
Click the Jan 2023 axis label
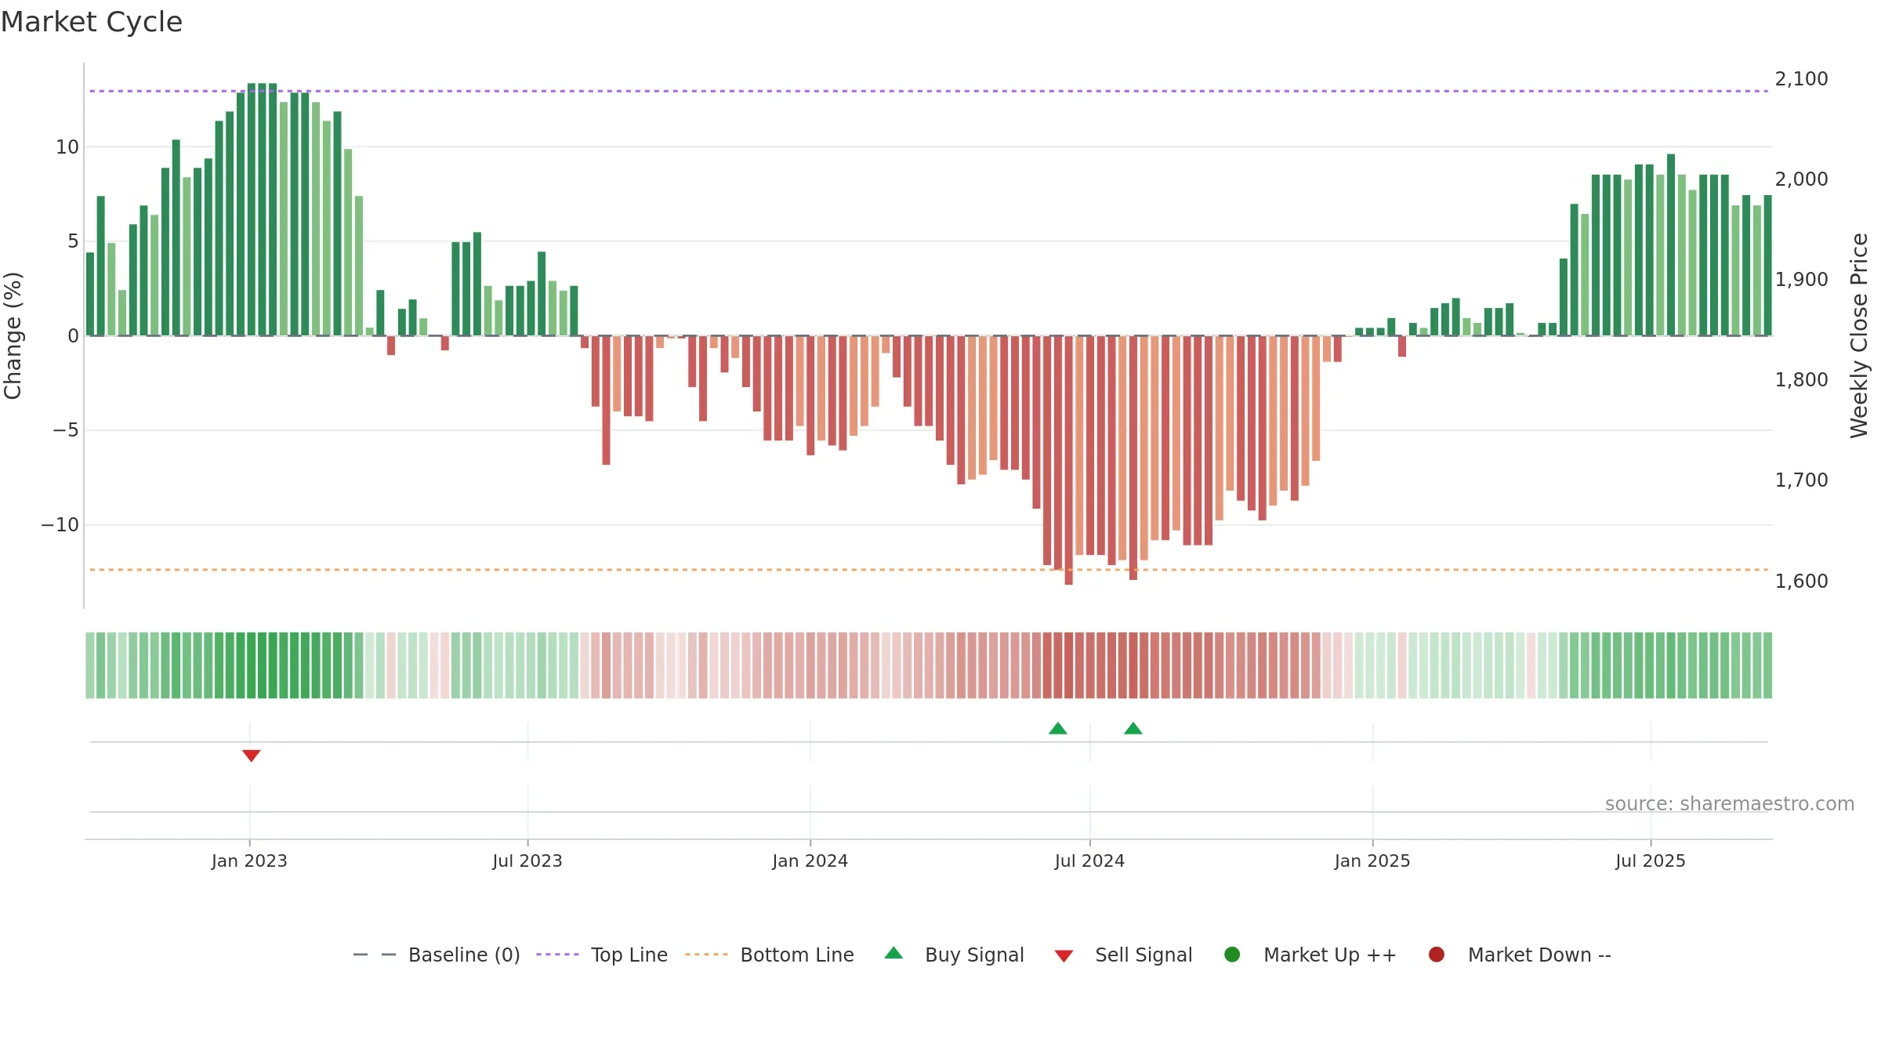(x=249, y=861)
